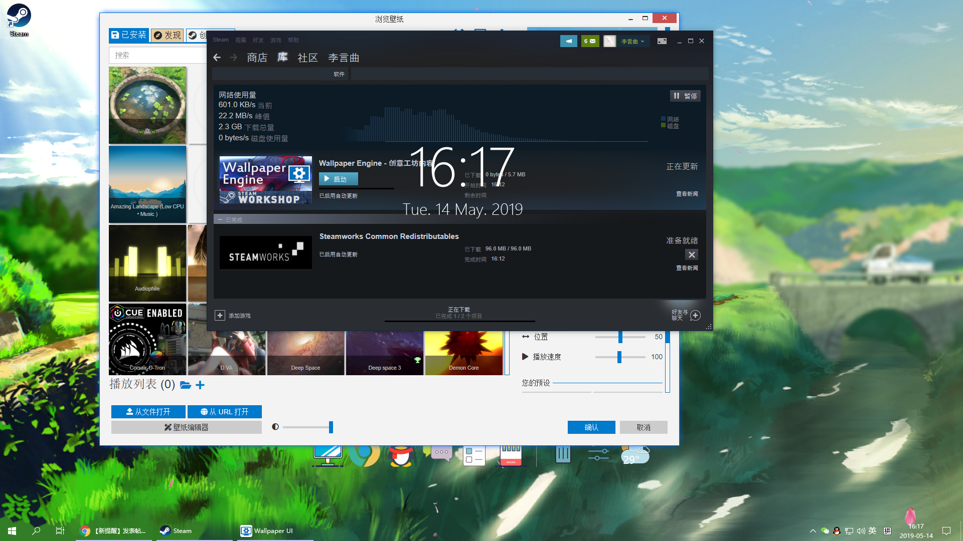Viewport: 963px width, 541px height.
Task: Open the 好友 friends menu
Action: [x=258, y=40]
